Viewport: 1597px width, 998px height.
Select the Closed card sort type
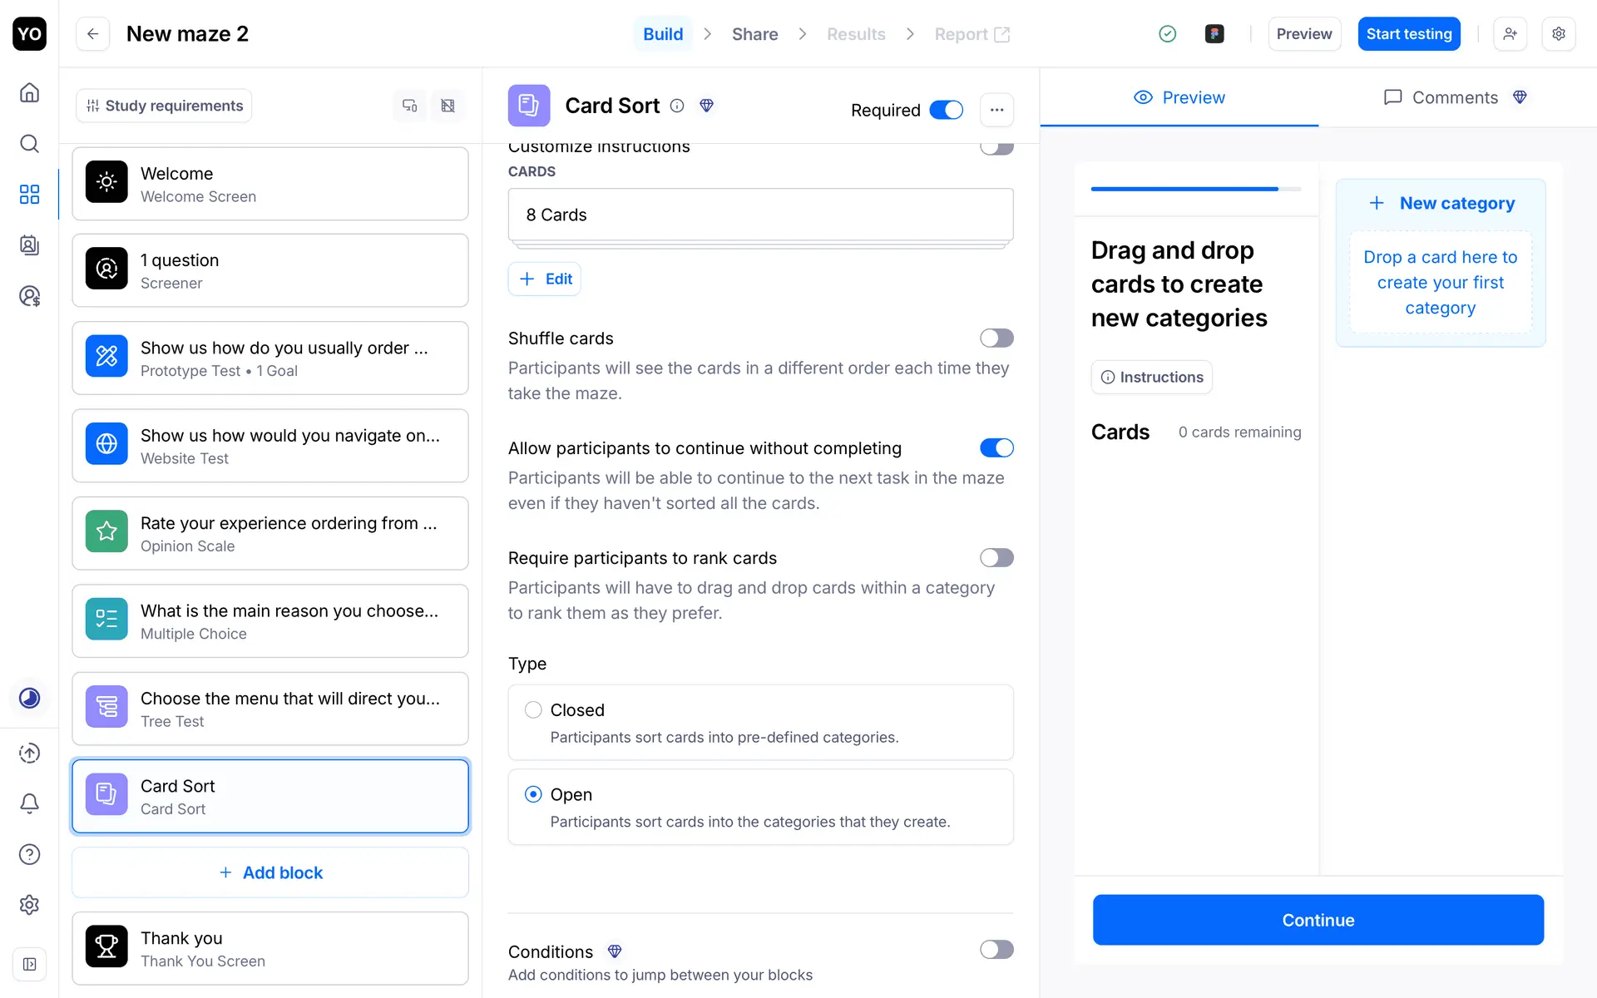tap(533, 709)
